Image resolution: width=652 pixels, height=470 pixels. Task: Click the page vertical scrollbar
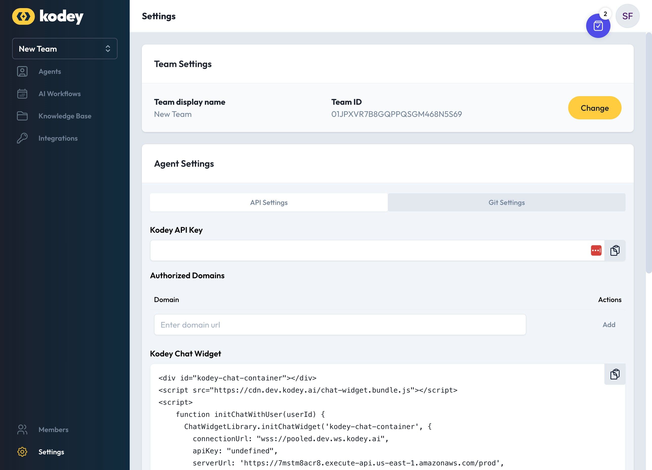pyautogui.click(x=648, y=153)
